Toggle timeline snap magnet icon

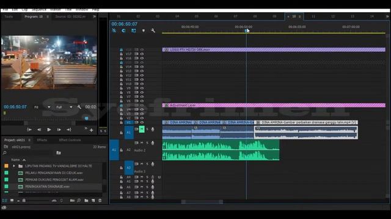(123, 30)
